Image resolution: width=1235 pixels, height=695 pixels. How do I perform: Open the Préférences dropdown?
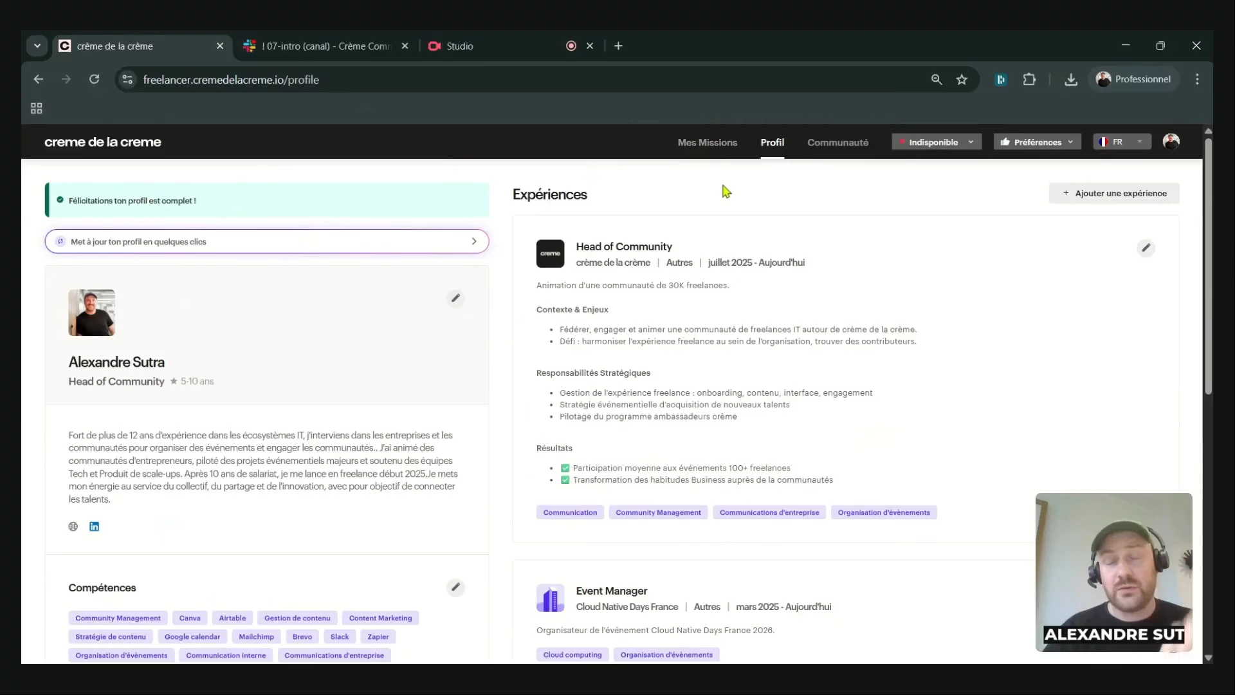tap(1037, 142)
